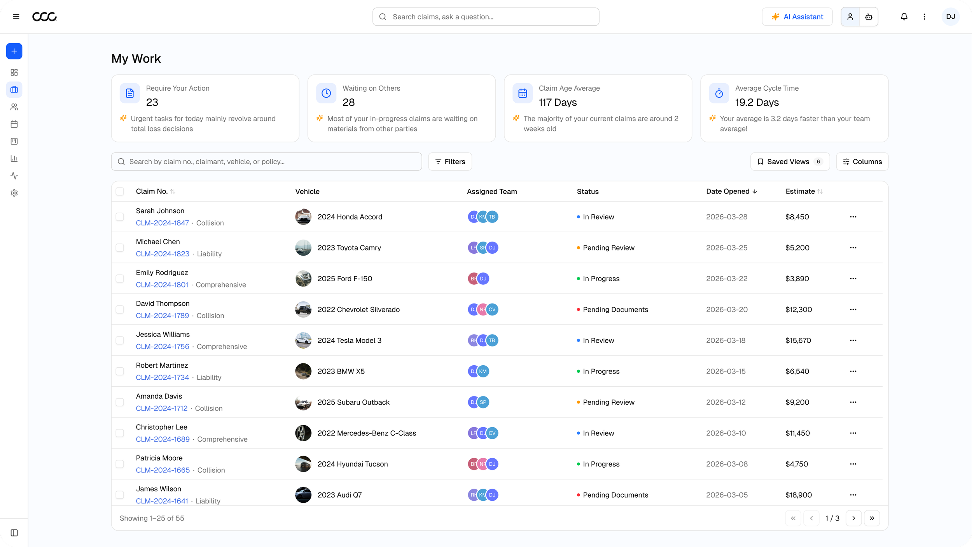Go to the next page of claims
Image resolution: width=972 pixels, height=547 pixels.
[853, 518]
